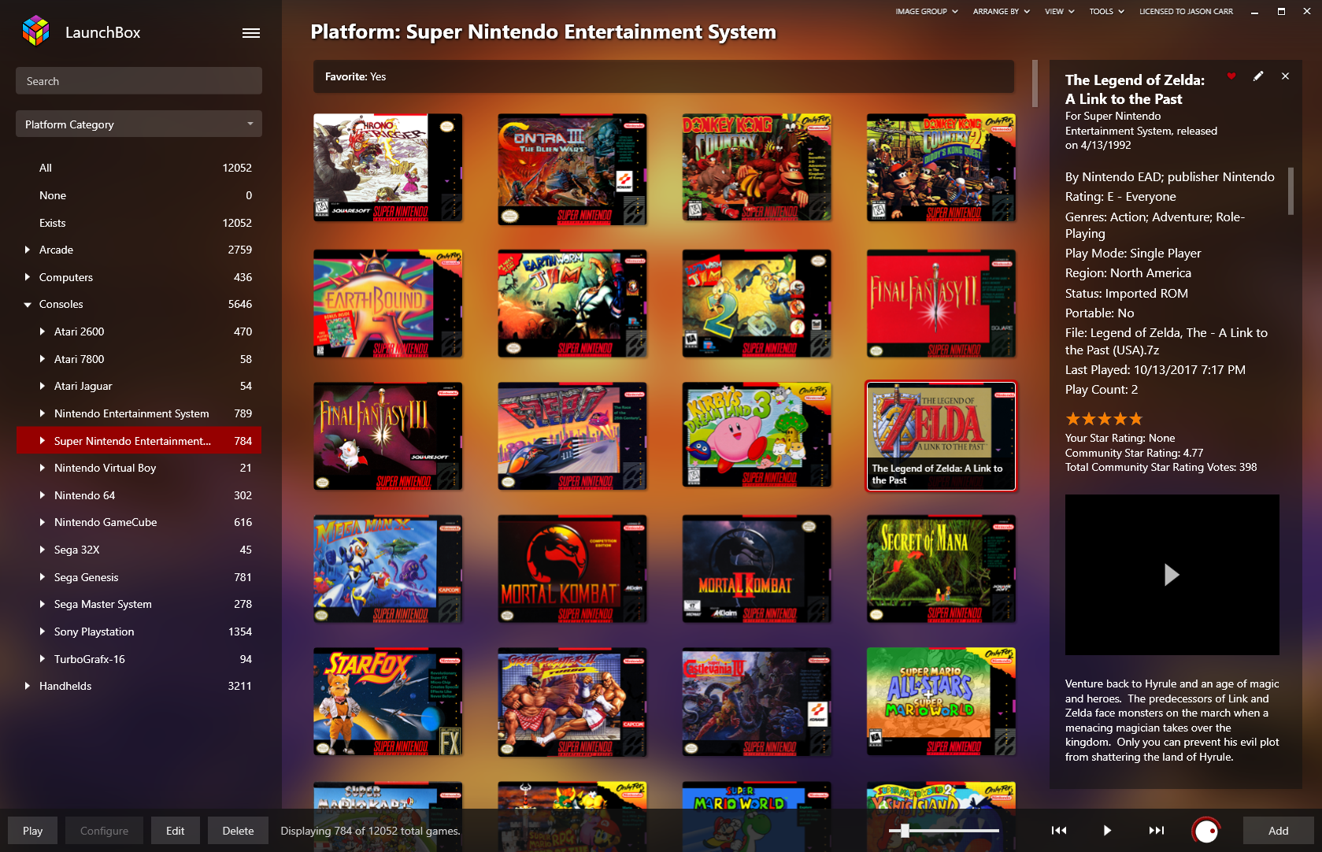Viewport: 1322px width, 852px height.
Task: Click the Configure button
Action: (x=104, y=831)
